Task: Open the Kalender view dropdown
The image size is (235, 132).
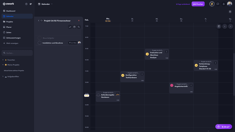Action: pyautogui.click(x=45, y=4)
